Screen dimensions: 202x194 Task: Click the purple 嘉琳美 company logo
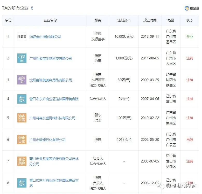22,80
